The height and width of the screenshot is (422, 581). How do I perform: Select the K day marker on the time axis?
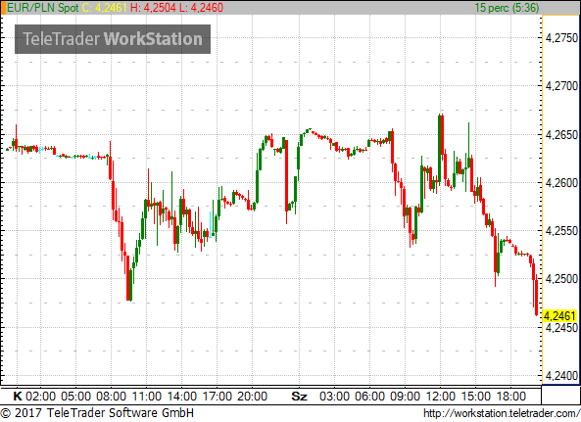click(x=18, y=397)
